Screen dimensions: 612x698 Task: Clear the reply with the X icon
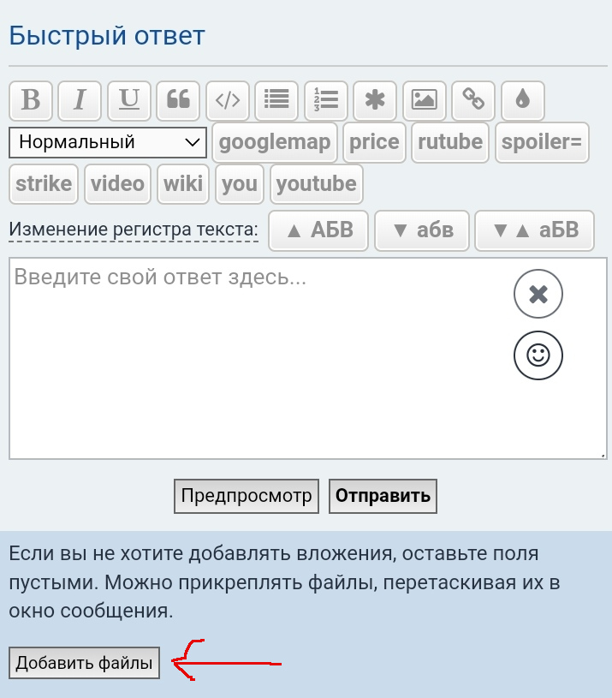pos(538,295)
